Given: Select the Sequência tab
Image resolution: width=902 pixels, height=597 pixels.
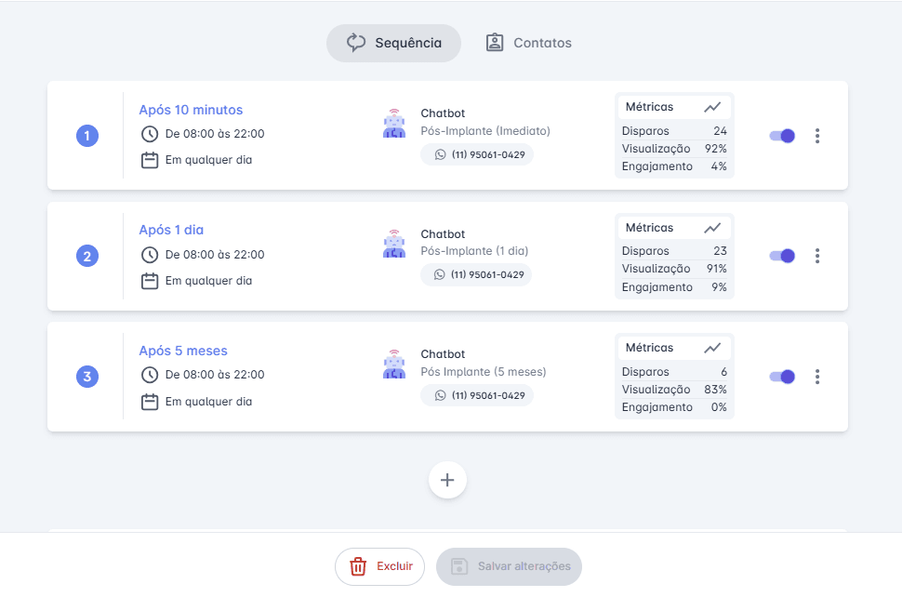Looking at the screenshot, I should [x=393, y=42].
